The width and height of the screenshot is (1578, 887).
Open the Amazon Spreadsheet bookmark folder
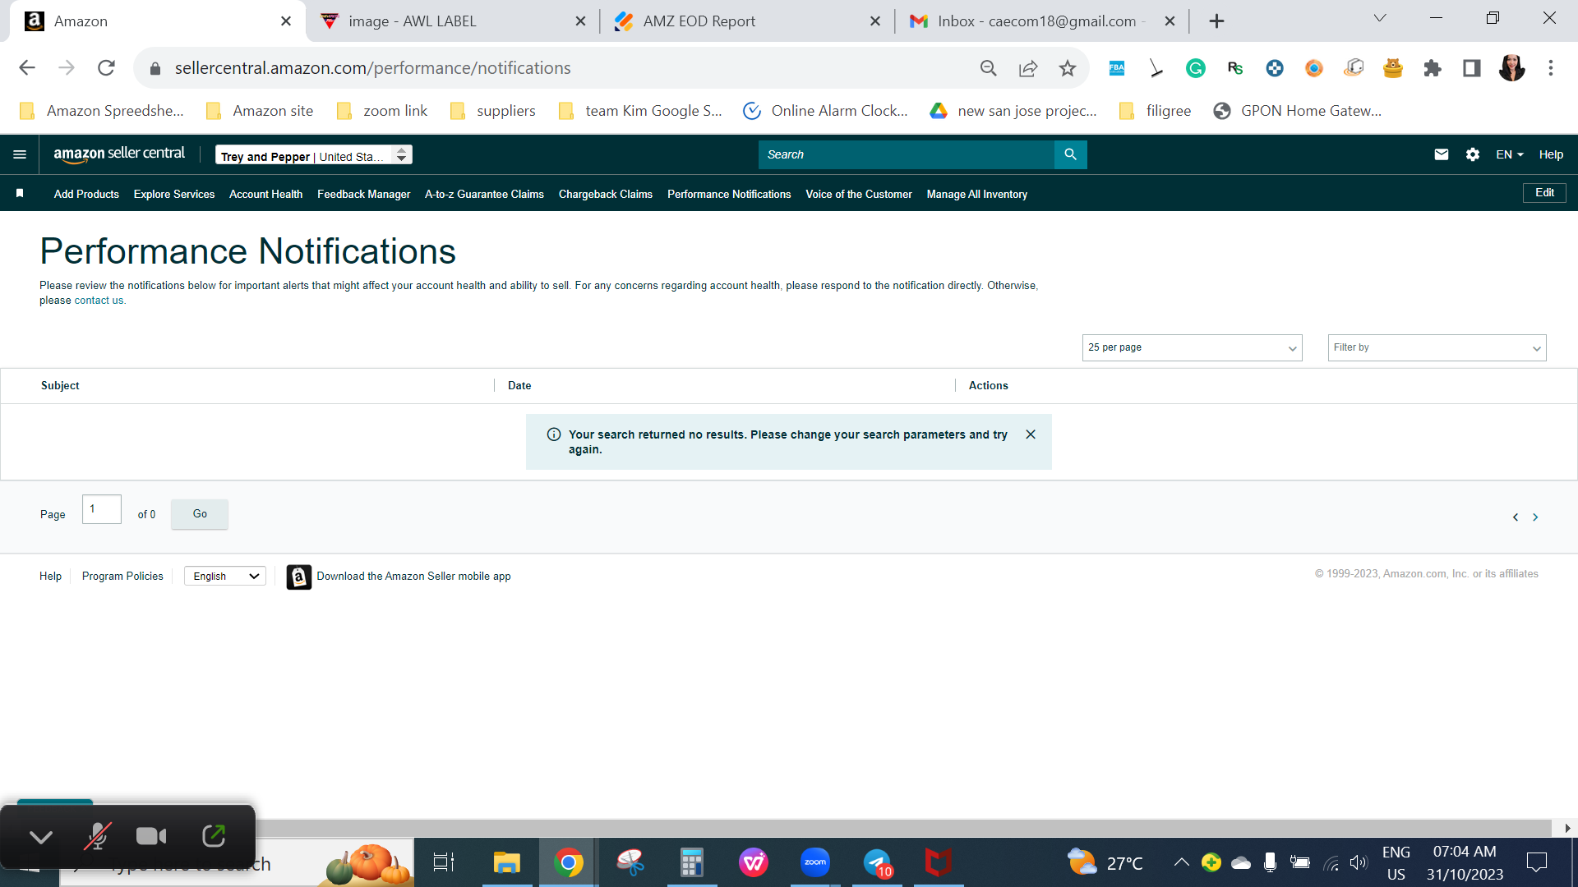click(101, 111)
